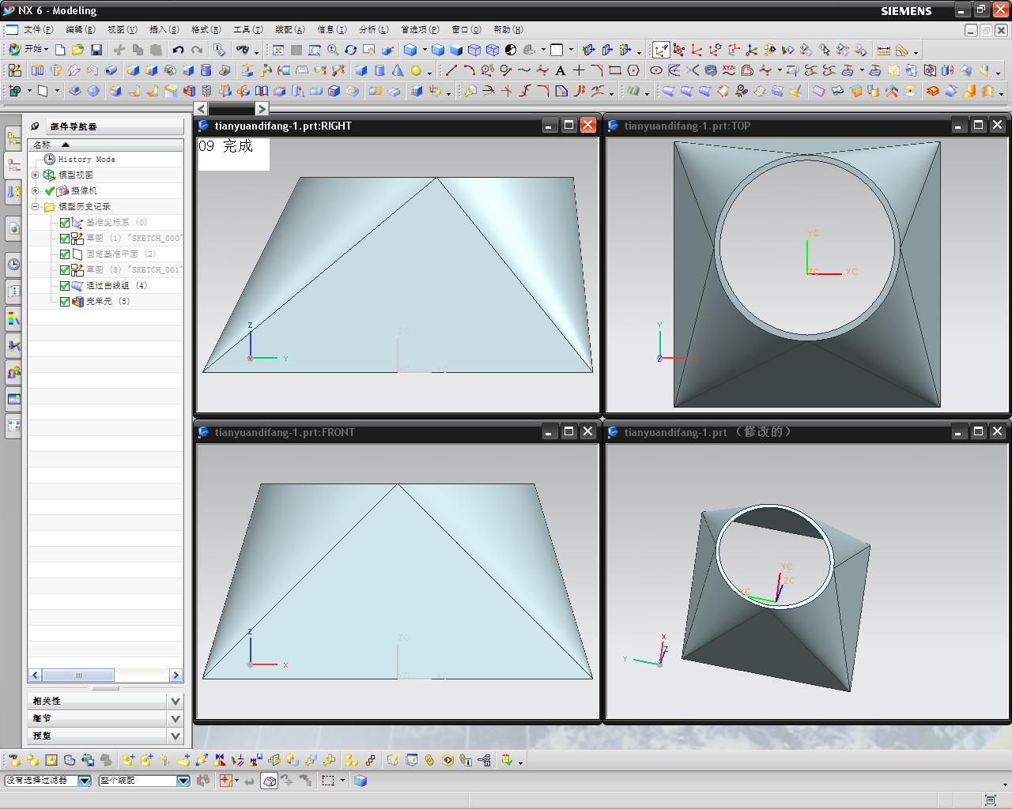
Task: Expand the 相关性 panel
Action: (176, 701)
